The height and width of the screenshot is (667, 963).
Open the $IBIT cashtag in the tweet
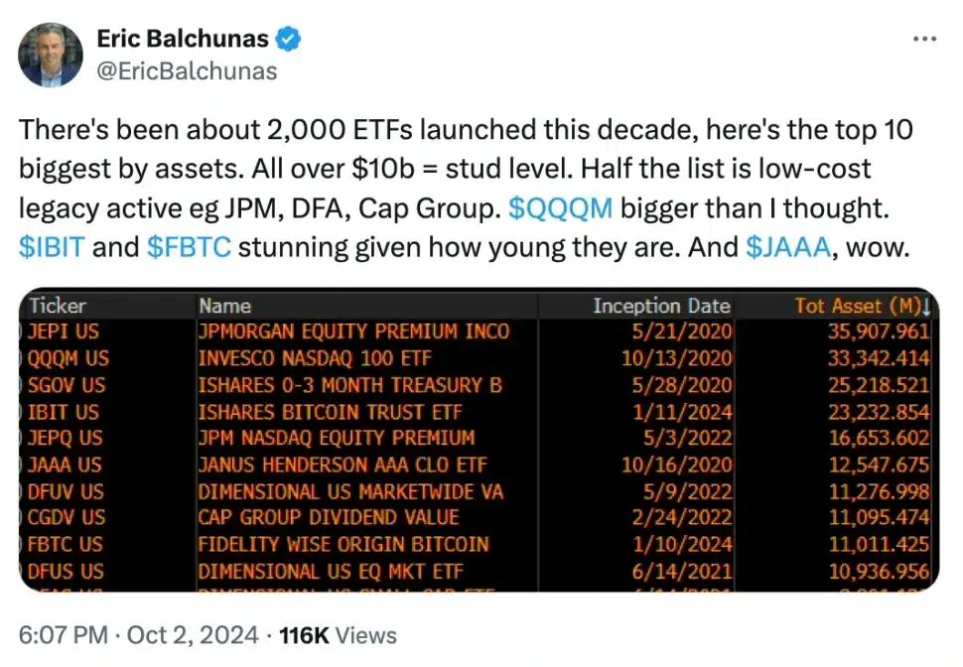[51, 247]
